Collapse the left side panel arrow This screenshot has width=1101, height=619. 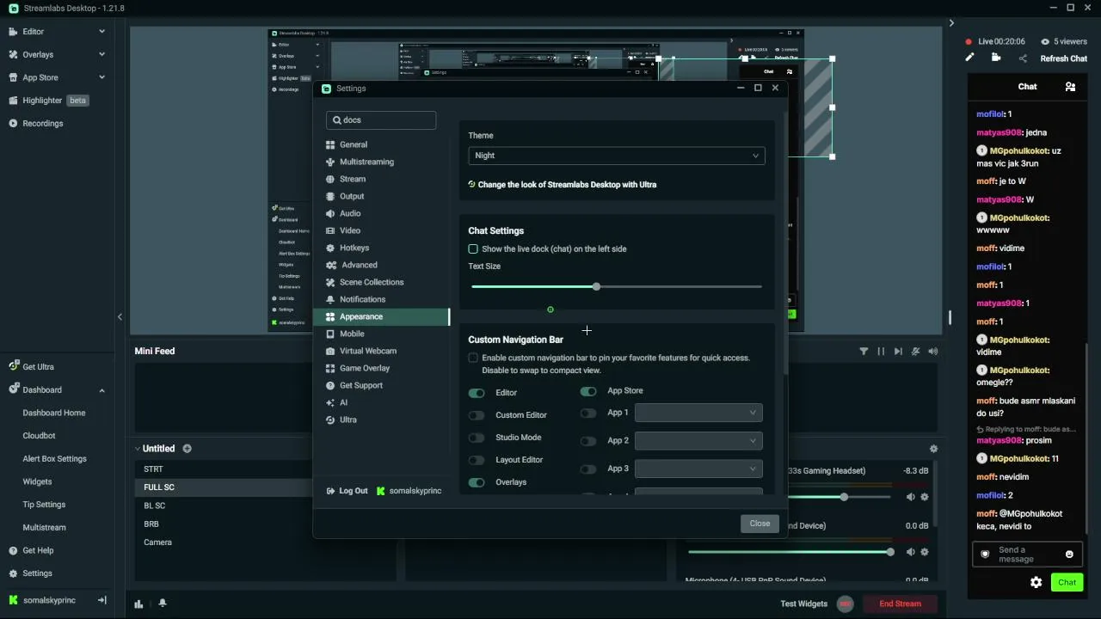click(120, 316)
